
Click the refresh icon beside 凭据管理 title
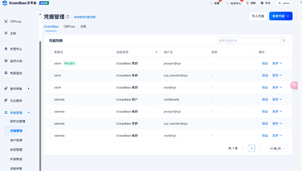(x=68, y=17)
